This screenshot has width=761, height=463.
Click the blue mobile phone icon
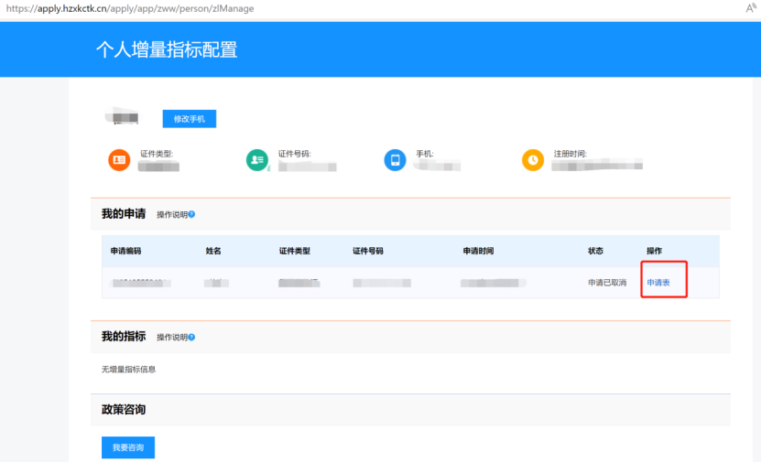[395, 159]
